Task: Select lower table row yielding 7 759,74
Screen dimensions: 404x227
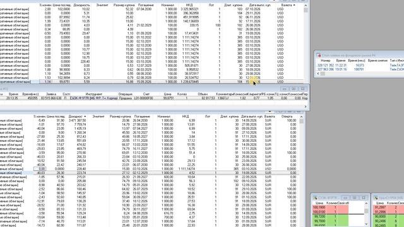Action: click(150, 124)
